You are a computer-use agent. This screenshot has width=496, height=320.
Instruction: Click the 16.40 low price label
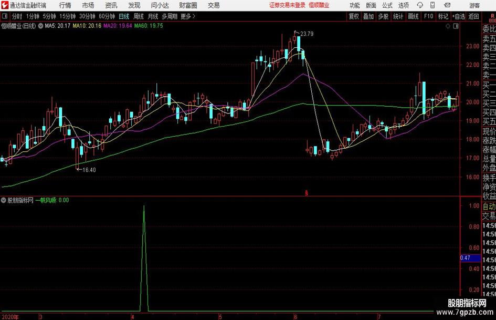[x=89, y=170]
